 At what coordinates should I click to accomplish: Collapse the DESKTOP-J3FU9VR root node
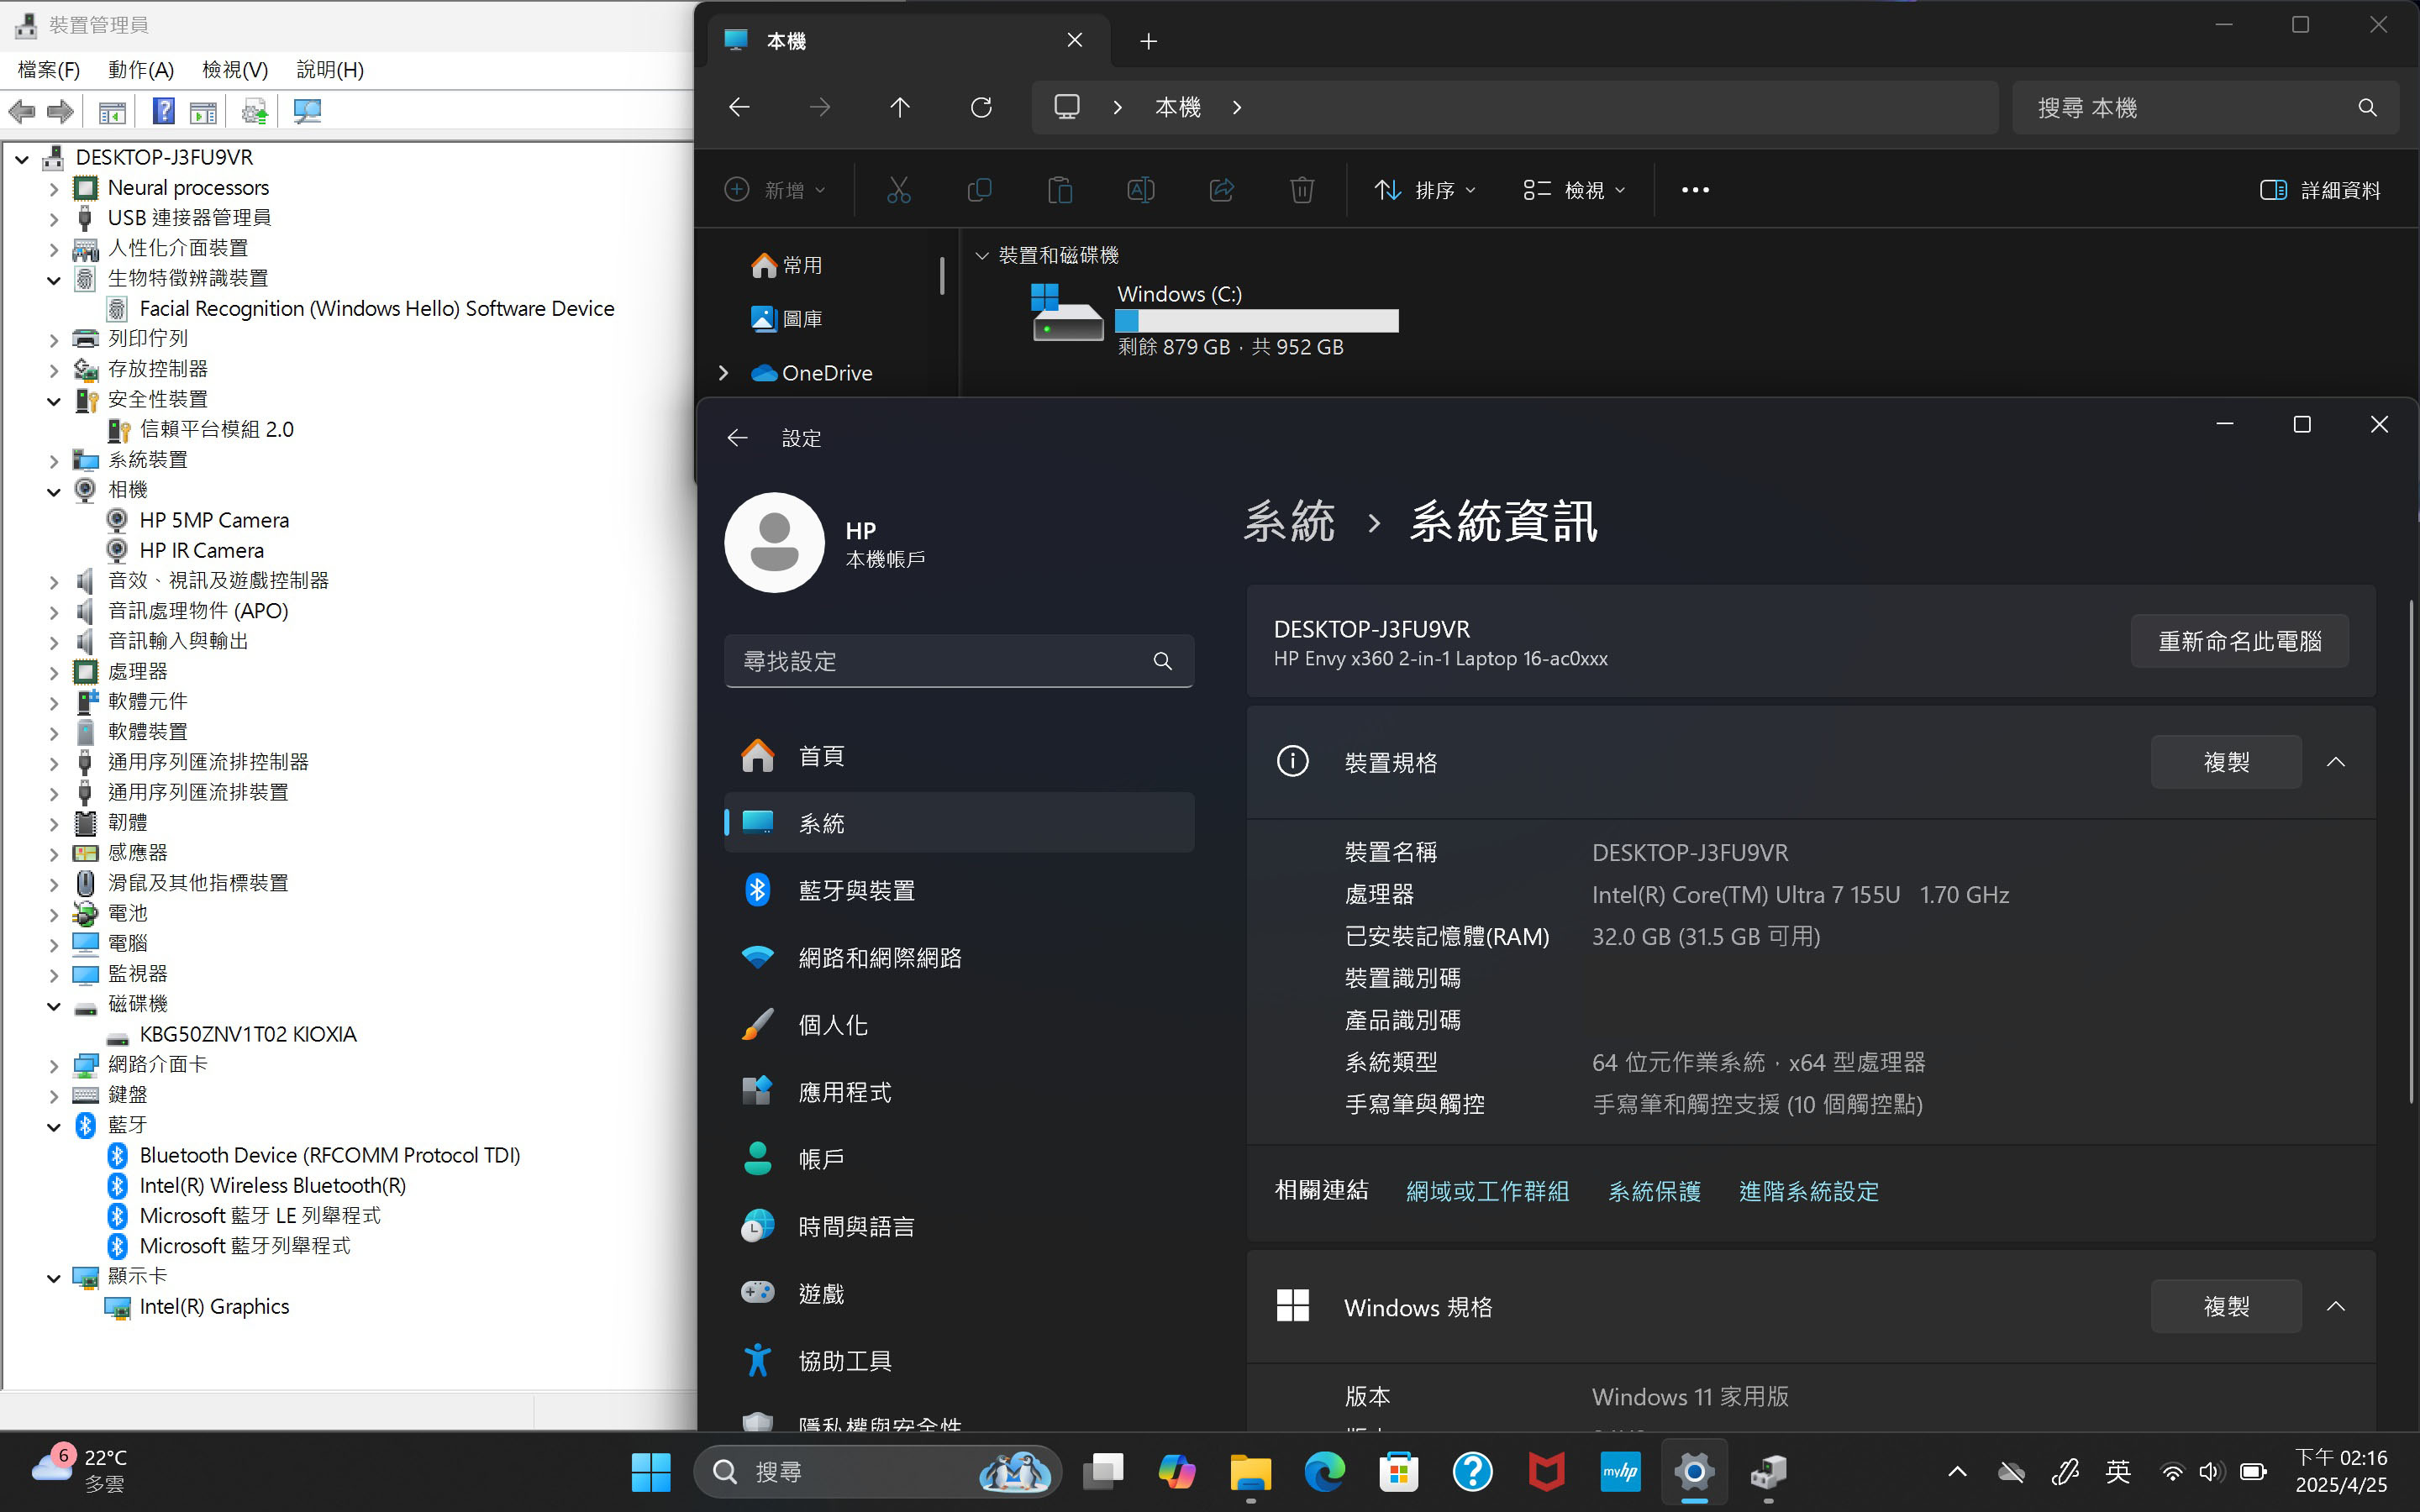22,158
